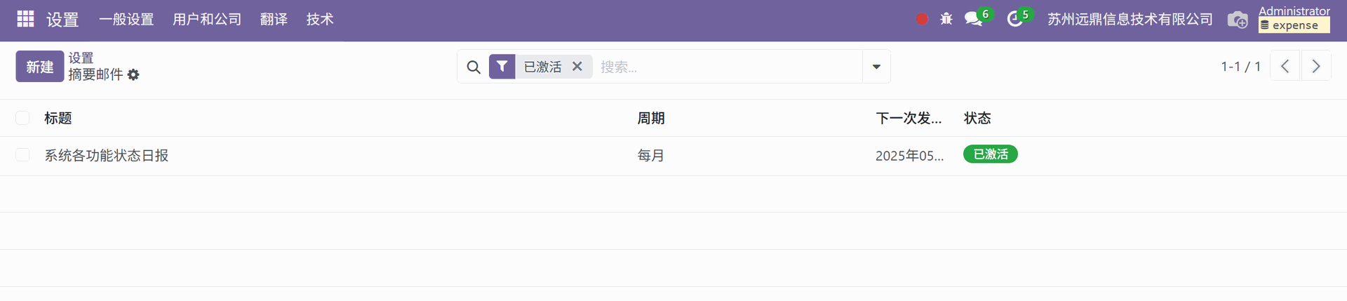Open the gear actions next to 摘要邮件

[x=133, y=74]
